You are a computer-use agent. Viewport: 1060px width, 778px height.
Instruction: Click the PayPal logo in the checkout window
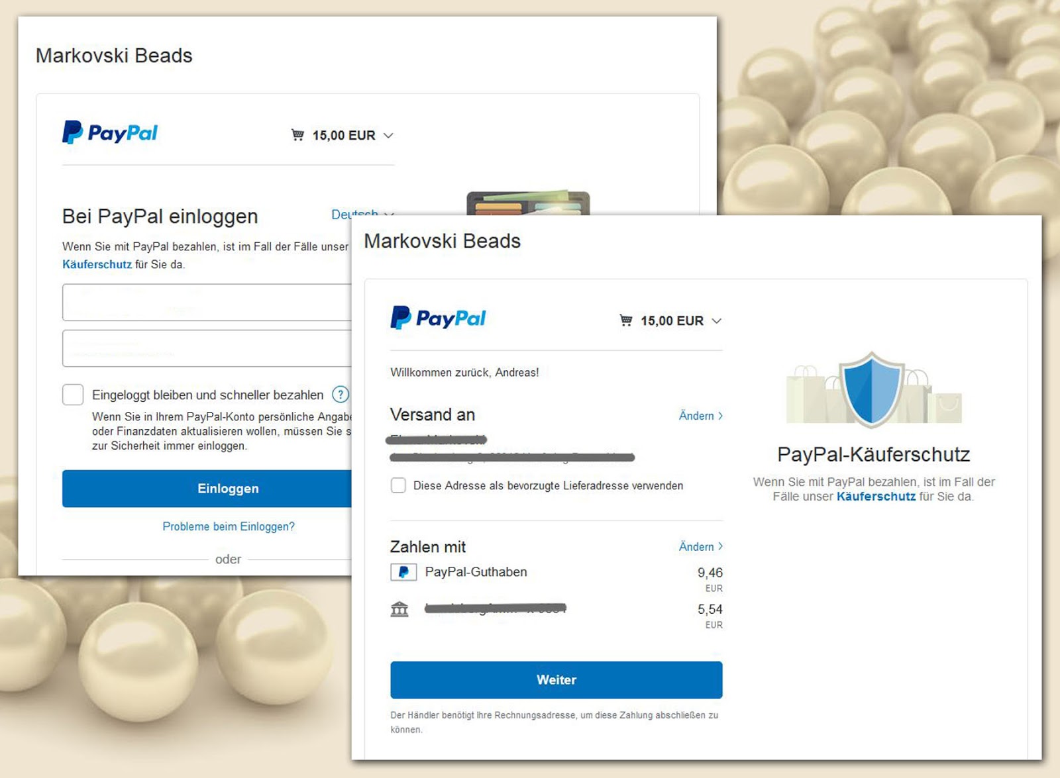(438, 318)
